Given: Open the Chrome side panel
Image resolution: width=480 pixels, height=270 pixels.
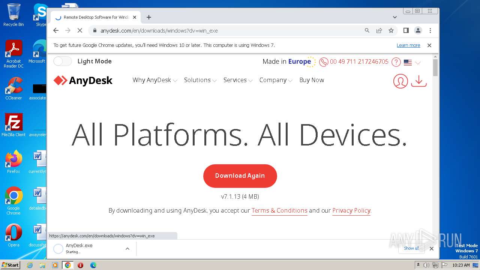Looking at the screenshot, I should [x=406, y=30].
